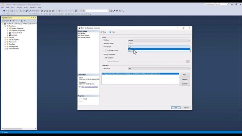The width and height of the screenshot is (242, 136).
Task: Click the connection properties icon beside the link
Action: coord(80,87)
